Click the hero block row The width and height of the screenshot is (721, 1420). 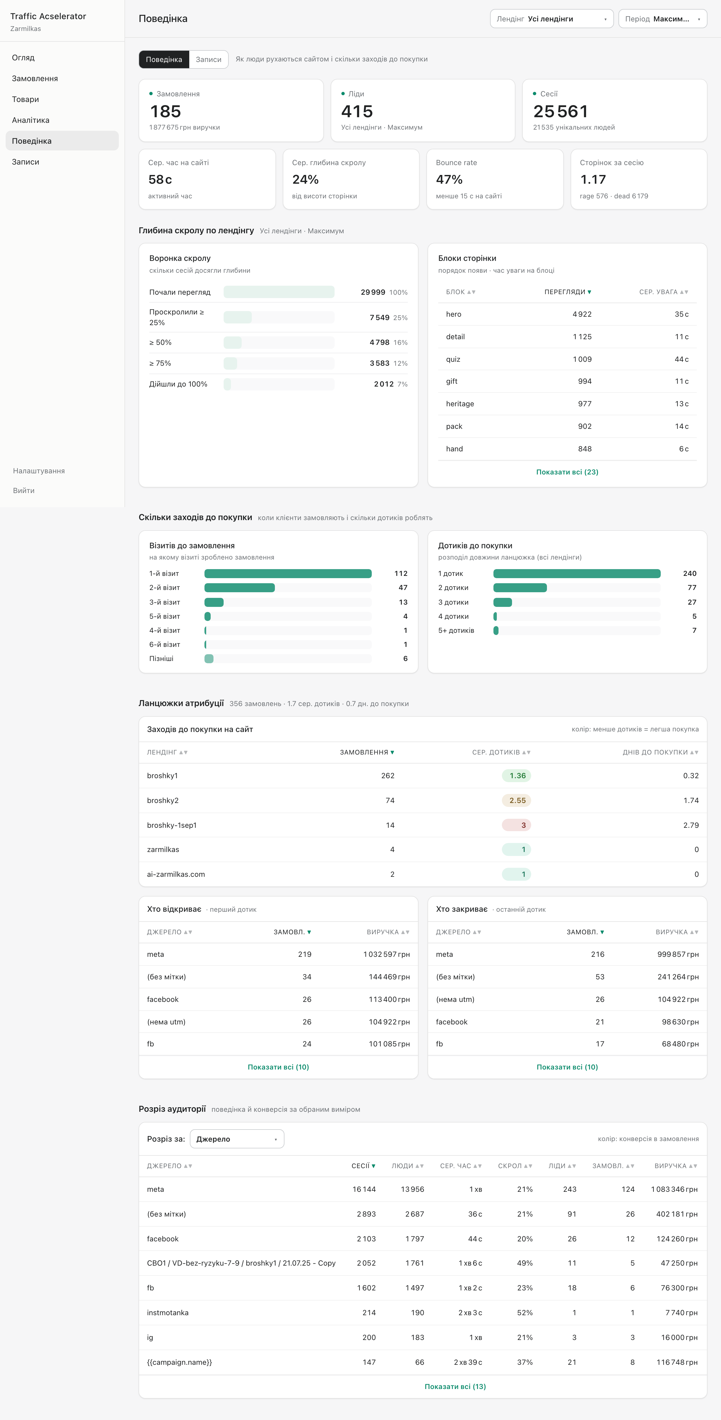[x=567, y=314]
